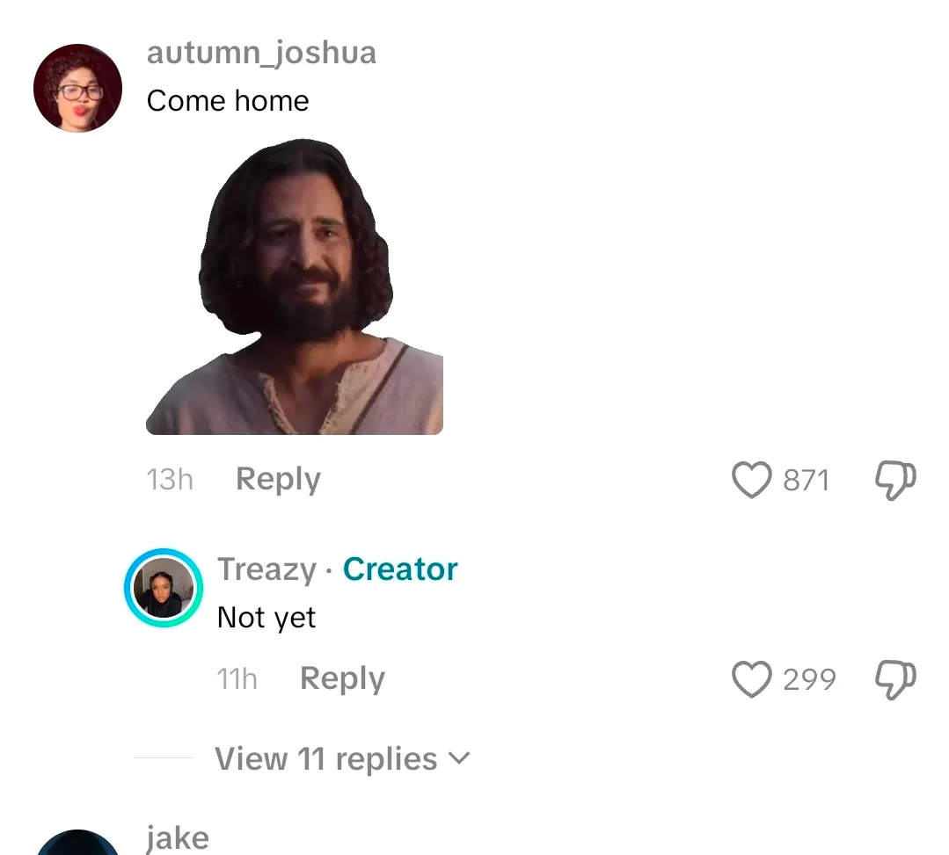Like the autumn_joshua comment with heart icon
Screen dimensions: 949x855
click(751, 481)
